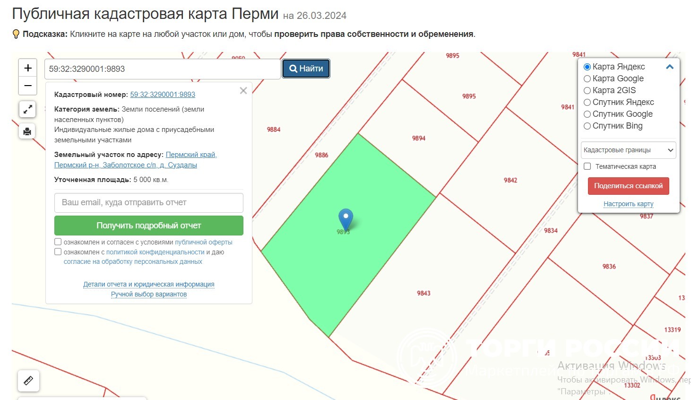
Task: Select Спутник Яндекс radio option
Action: pyautogui.click(x=587, y=102)
